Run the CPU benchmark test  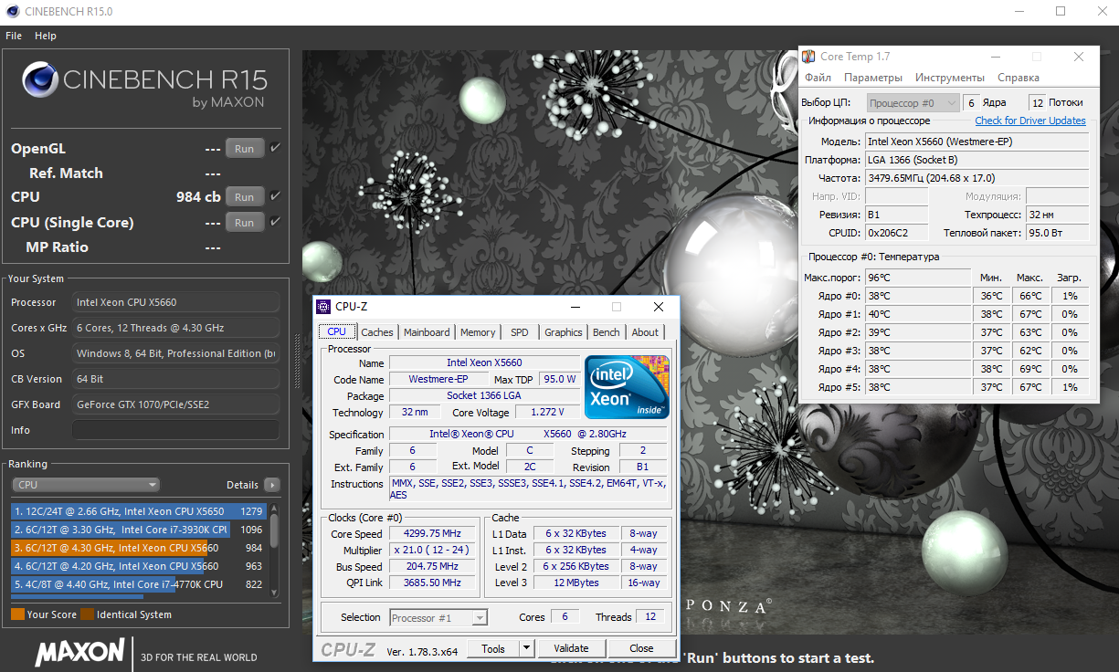tap(244, 197)
